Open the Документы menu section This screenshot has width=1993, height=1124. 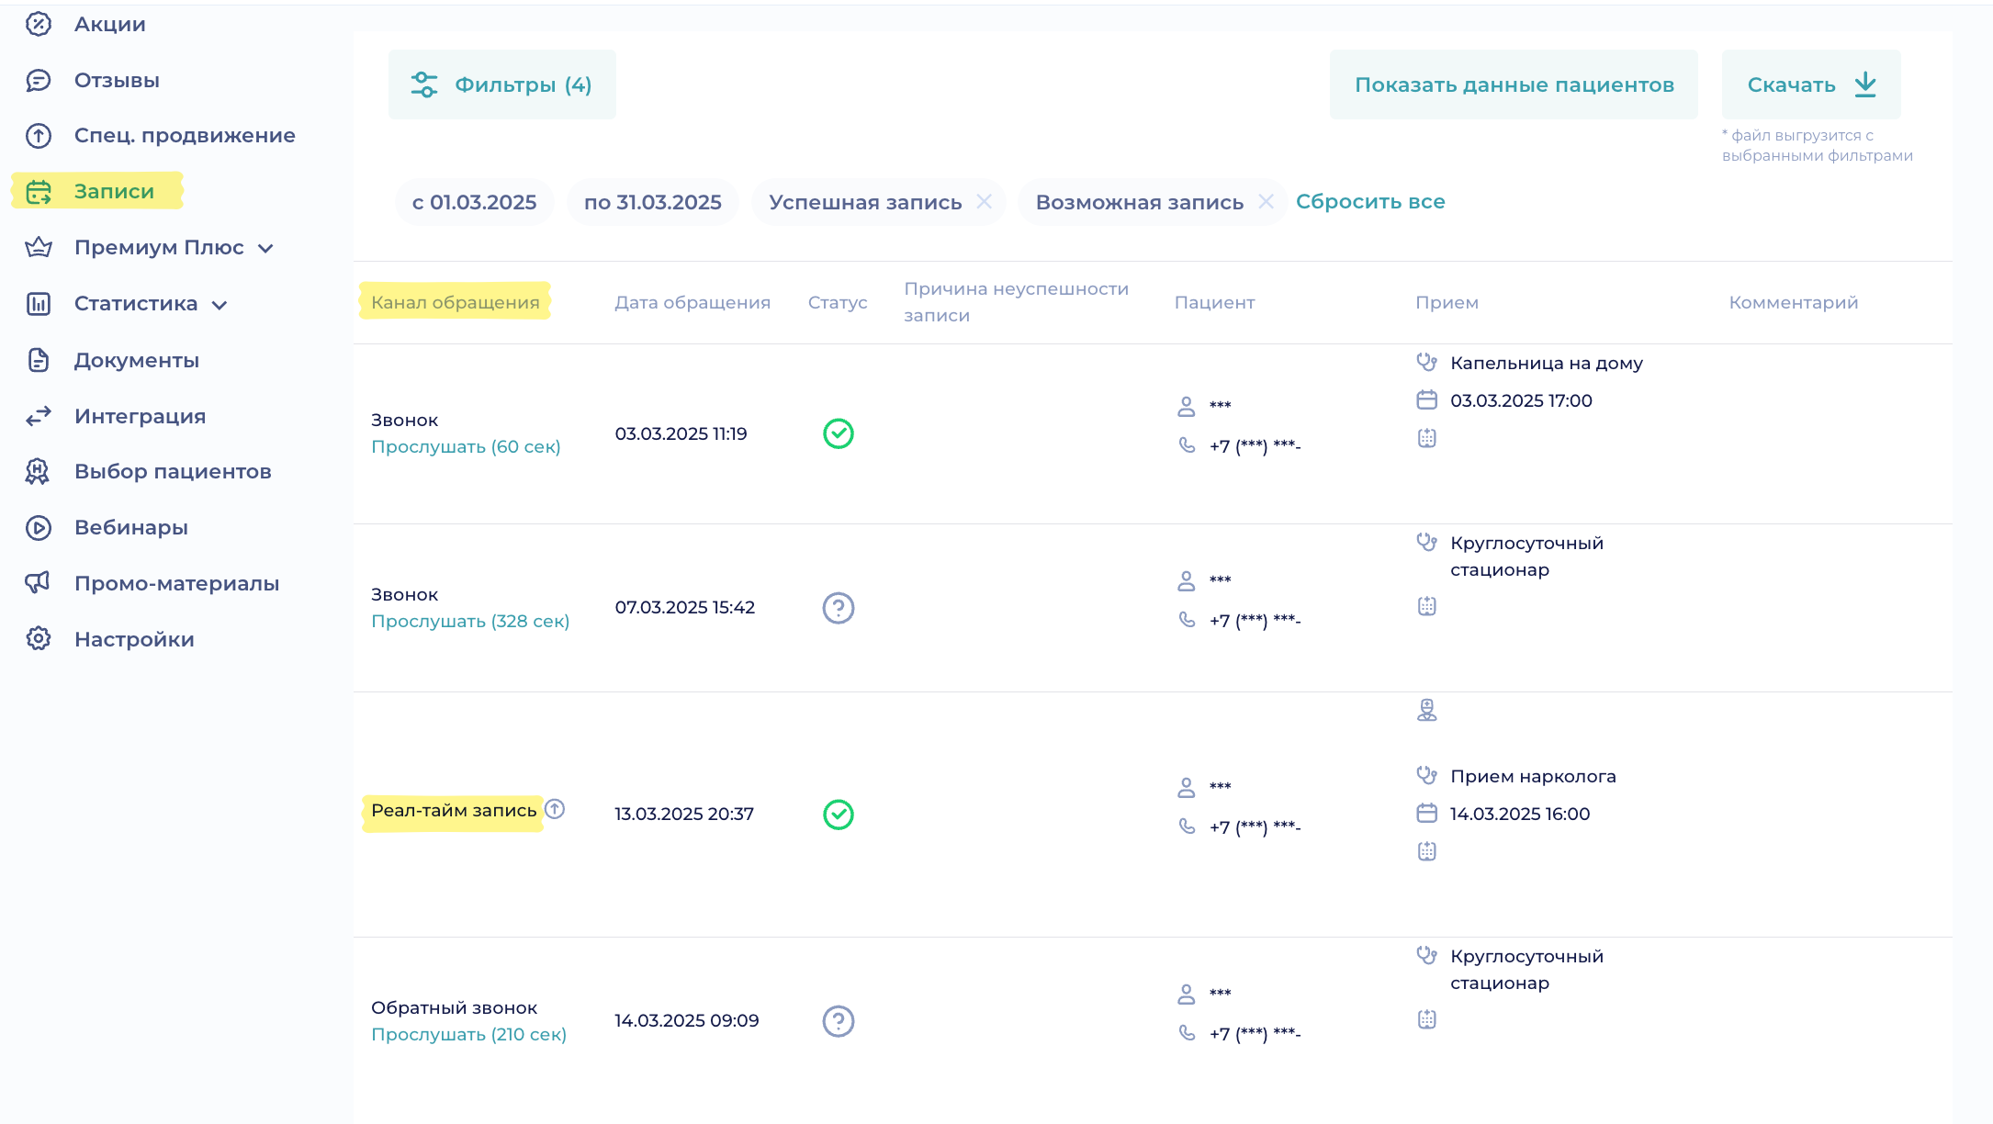click(136, 360)
